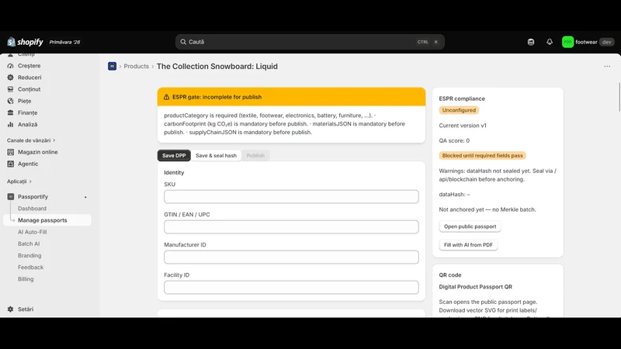Click the Reduceri sidebar icon
This screenshot has height=349, width=621.
pos(10,78)
